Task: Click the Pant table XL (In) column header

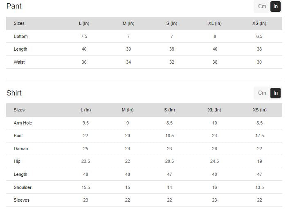Action: pyautogui.click(x=215, y=23)
